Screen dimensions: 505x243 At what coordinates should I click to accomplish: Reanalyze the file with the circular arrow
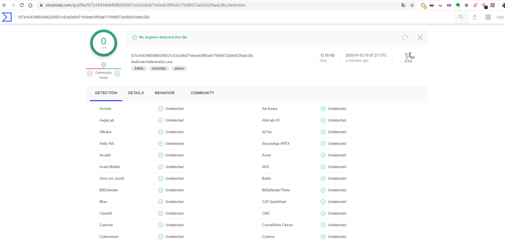(x=405, y=37)
